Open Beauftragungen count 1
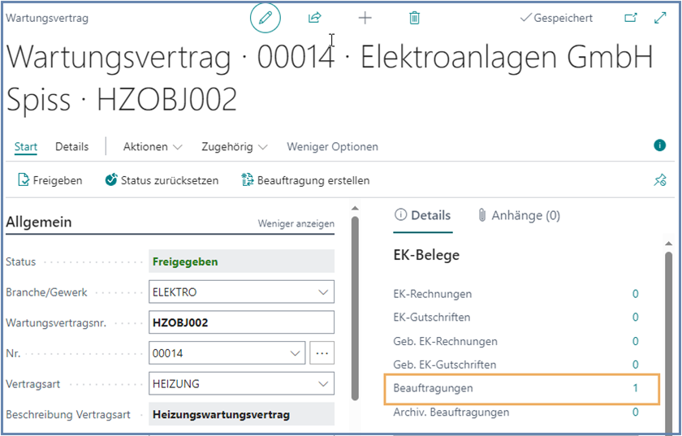Screen dimensions: 682x436 636,388
